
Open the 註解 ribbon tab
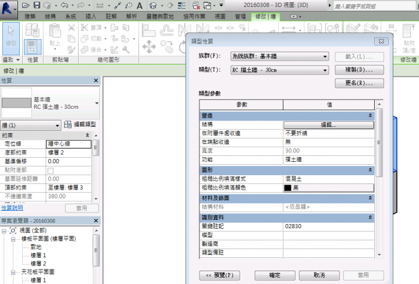coord(111,16)
